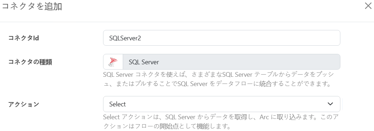Click the コネクタId input field containing SQLServer2

[x=222, y=38]
